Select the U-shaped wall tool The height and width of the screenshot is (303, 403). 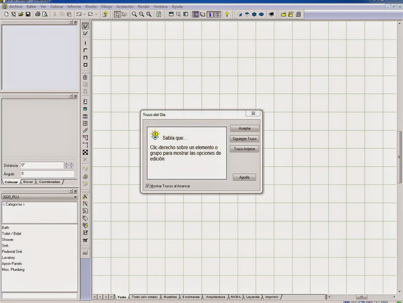[x=85, y=57]
